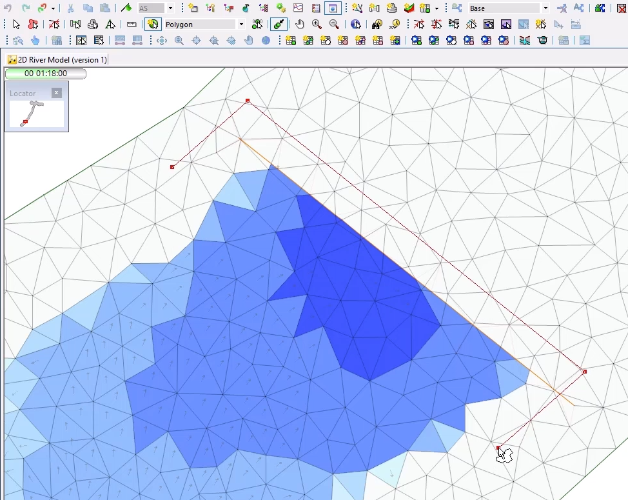Open the graph chart icon
628x500 pixels.
pyautogui.click(x=298, y=8)
